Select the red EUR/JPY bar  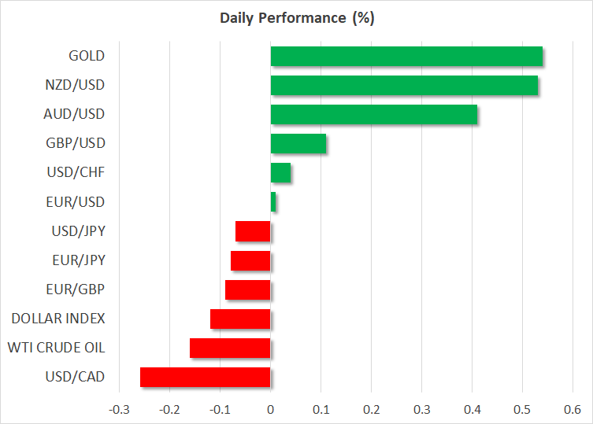[250, 260]
